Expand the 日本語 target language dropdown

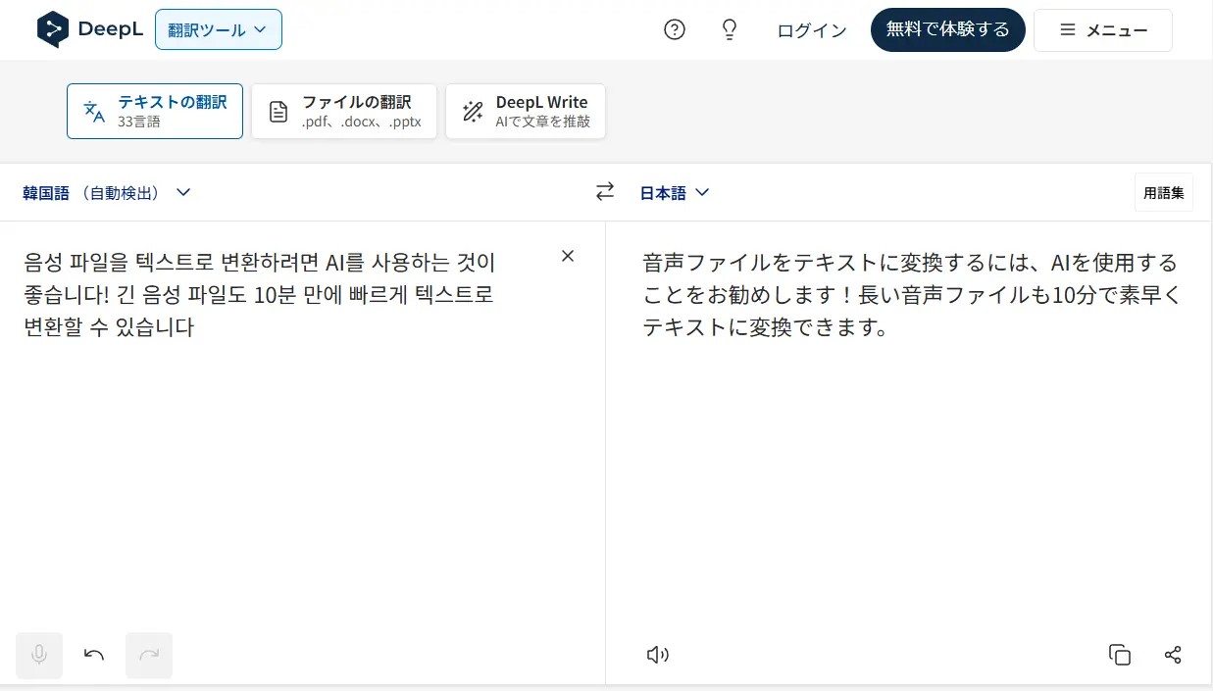coord(675,193)
